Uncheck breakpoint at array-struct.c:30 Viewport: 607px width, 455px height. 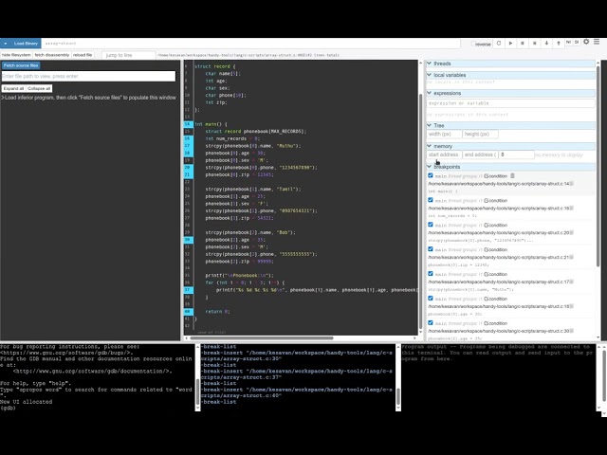pyautogui.click(x=430, y=323)
